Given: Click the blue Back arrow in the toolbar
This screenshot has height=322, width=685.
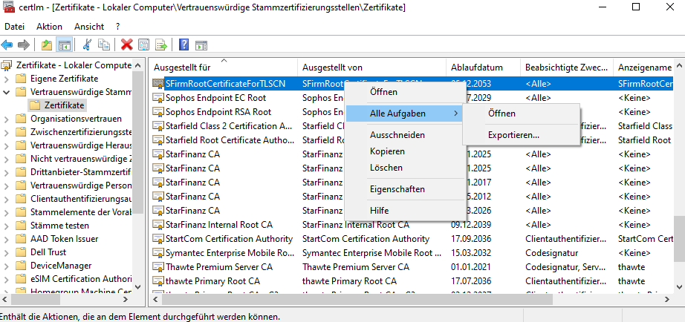Looking at the screenshot, I should click(7, 45).
